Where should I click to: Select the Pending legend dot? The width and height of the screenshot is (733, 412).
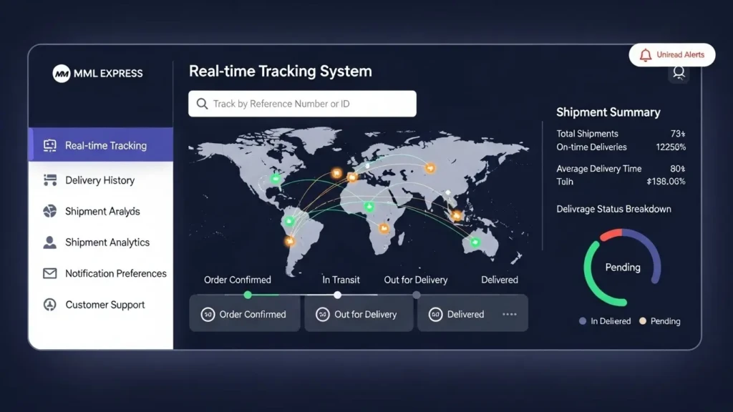pyautogui.click(x=643, y=321)
